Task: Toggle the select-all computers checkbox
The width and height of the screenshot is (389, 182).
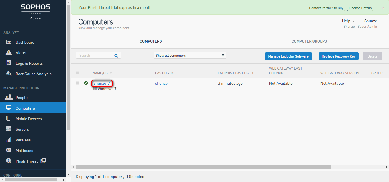Action: [x=77, y=73]
